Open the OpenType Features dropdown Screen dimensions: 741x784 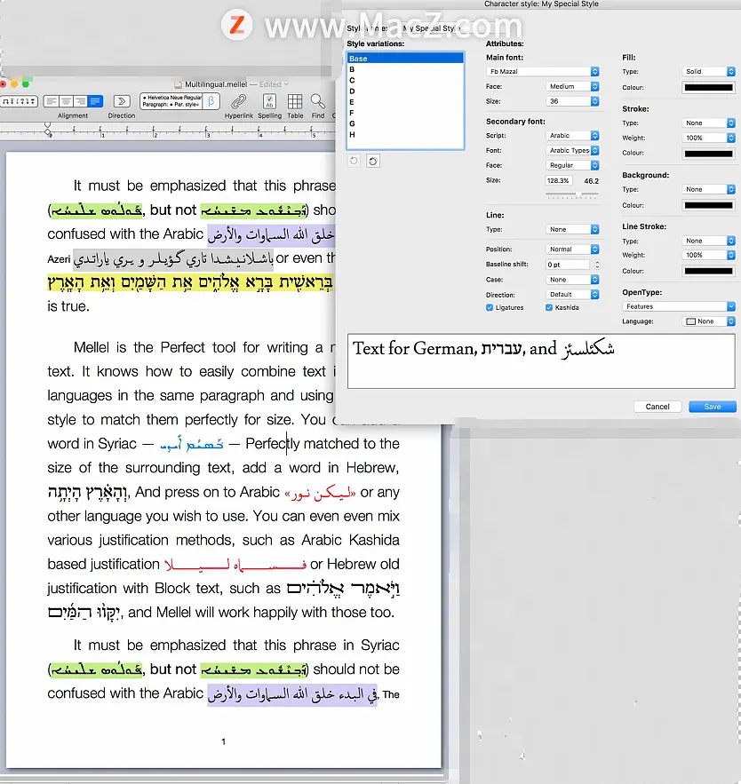[679, 306]
